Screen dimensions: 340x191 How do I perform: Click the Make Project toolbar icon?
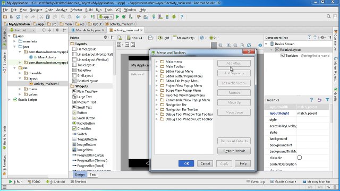tap(92, 16)
